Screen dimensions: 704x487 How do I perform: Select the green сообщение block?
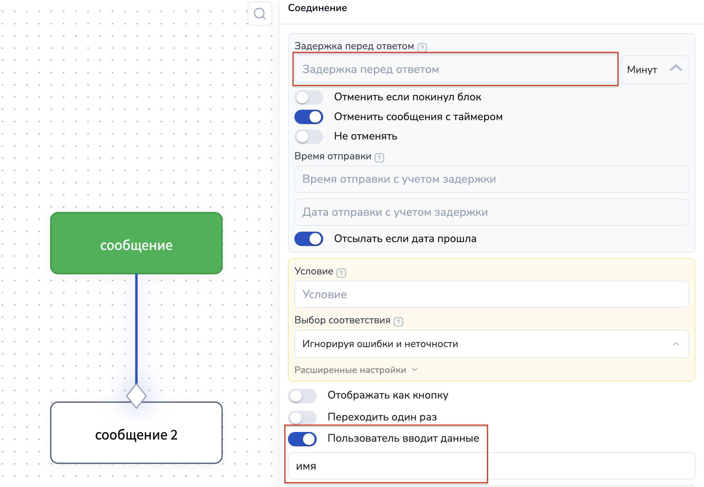coord(136,243)
